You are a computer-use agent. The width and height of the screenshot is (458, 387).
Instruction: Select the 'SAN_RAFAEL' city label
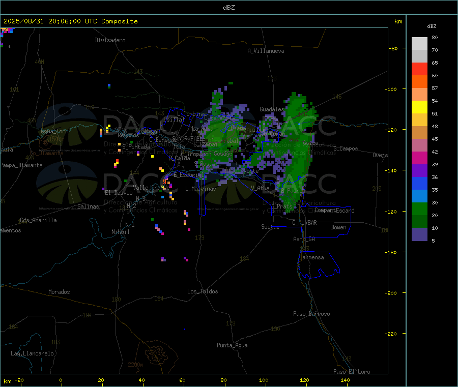point(188,139)
